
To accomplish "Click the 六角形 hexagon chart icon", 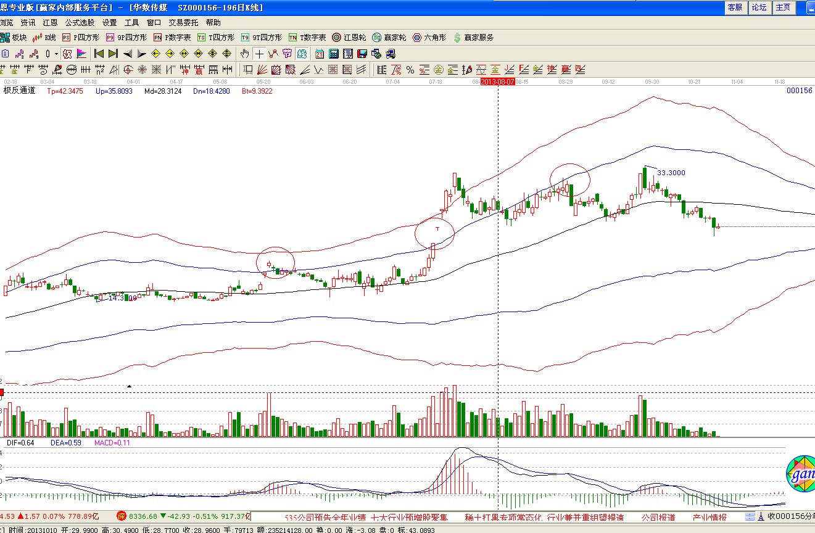I will pyautogui.click(x=429, y=38).
